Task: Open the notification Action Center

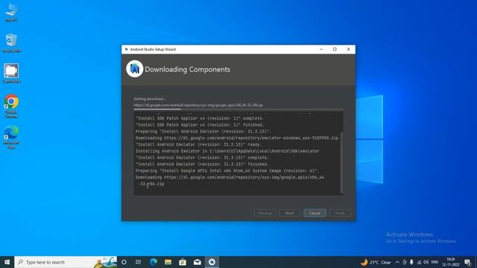Action: pyautogui.click(x=467, y=262)
